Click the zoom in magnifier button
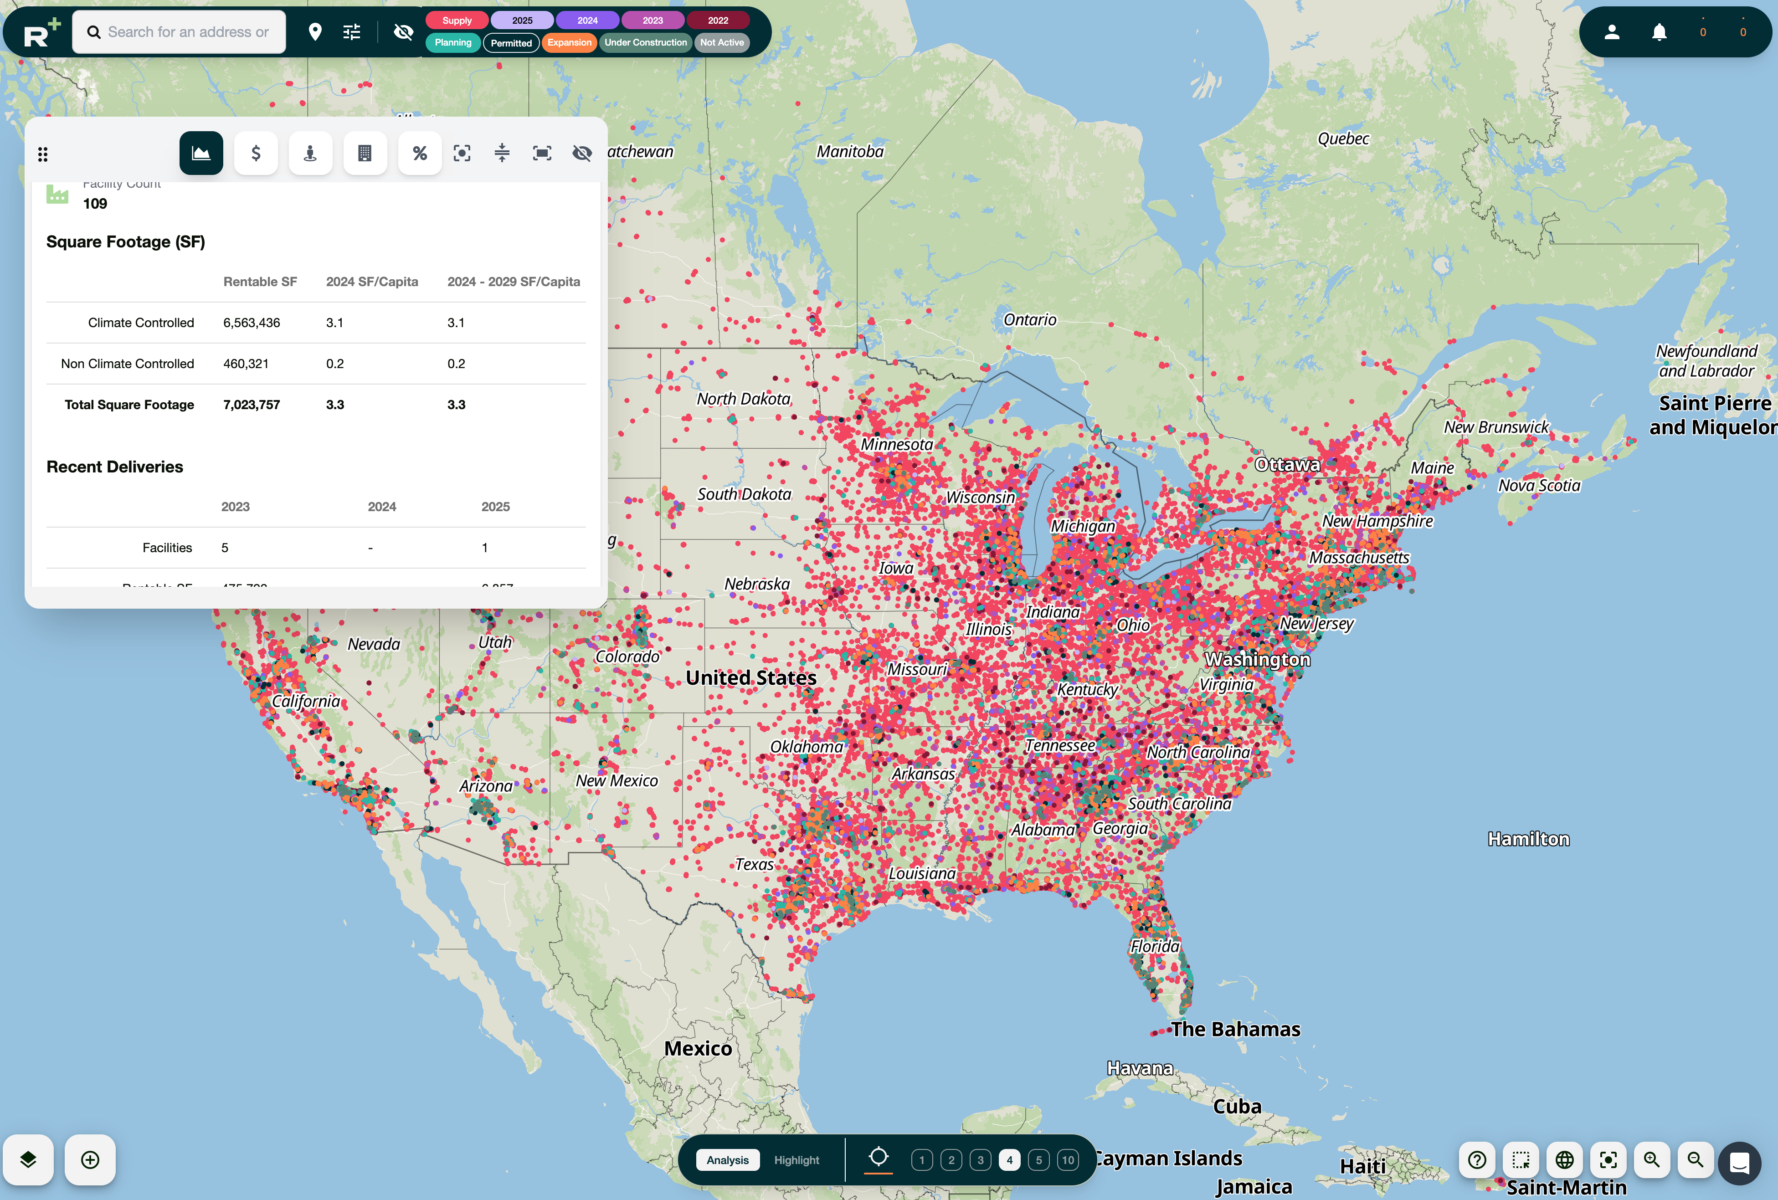 click(1651, 1159)
